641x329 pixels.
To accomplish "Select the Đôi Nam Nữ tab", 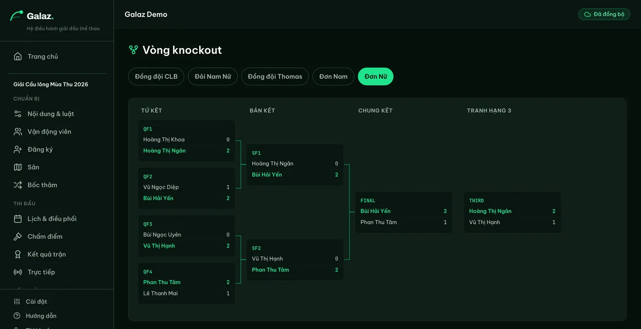I will click(213, 76).
